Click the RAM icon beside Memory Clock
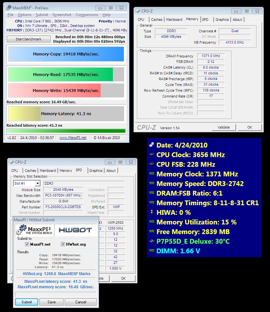Viewport: 270px width, 312px height. (152, 173)
